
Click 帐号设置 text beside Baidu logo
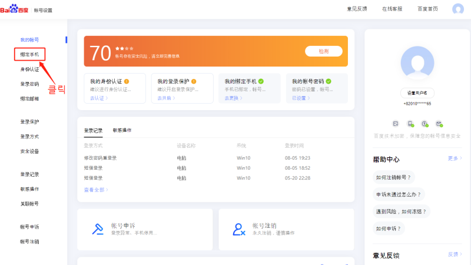(x=43, y=10)
